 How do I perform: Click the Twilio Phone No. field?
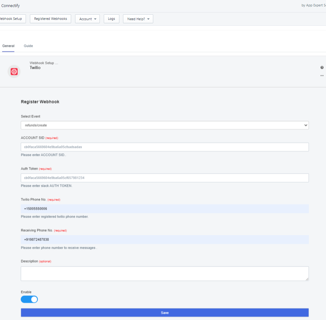[x=165, y=209]
